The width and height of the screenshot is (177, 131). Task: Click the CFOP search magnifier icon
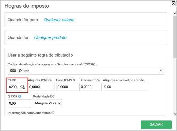pos(23,87)
